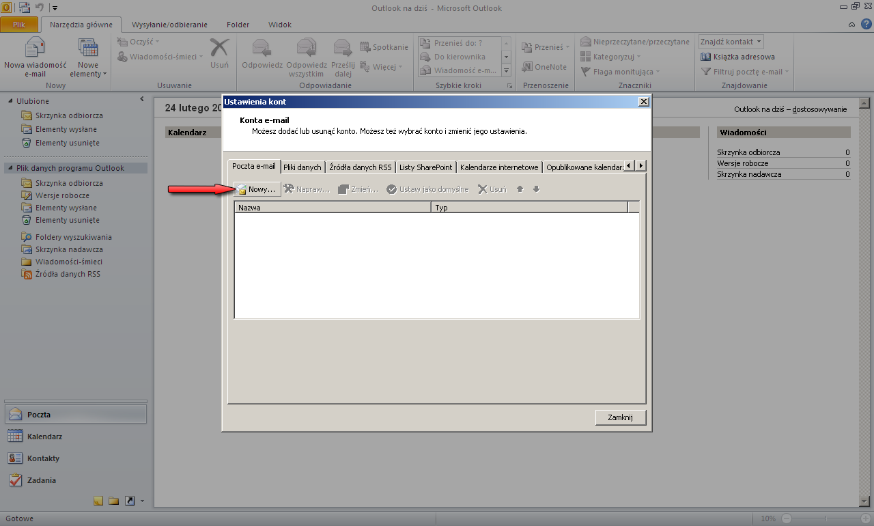Switch to the Kalendarz module
The height and width of the screenshot is (526, 874).
point(75,437)
